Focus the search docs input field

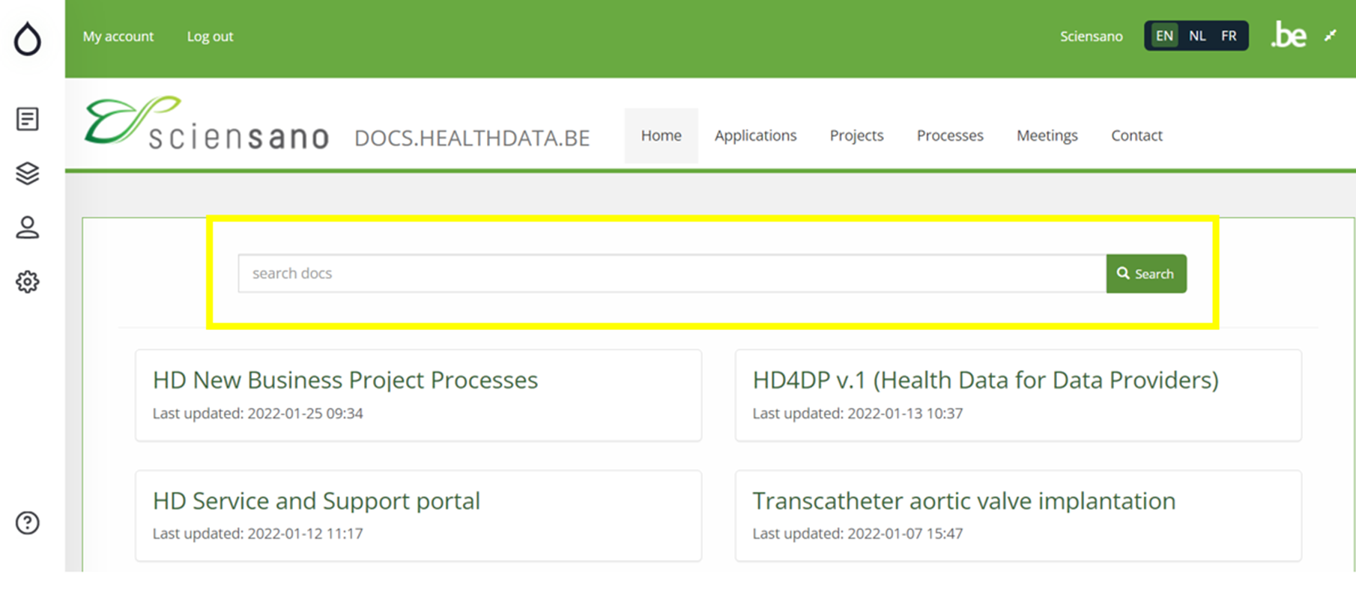pyautogui.click(x=671, y=274)
